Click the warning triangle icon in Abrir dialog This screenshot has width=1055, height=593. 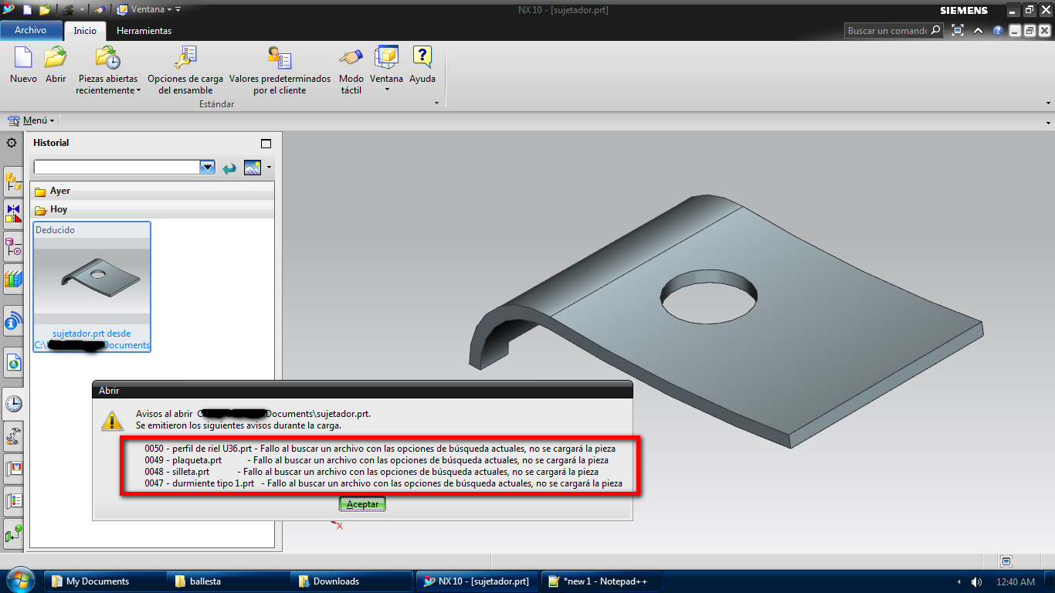tap(113, 420)
